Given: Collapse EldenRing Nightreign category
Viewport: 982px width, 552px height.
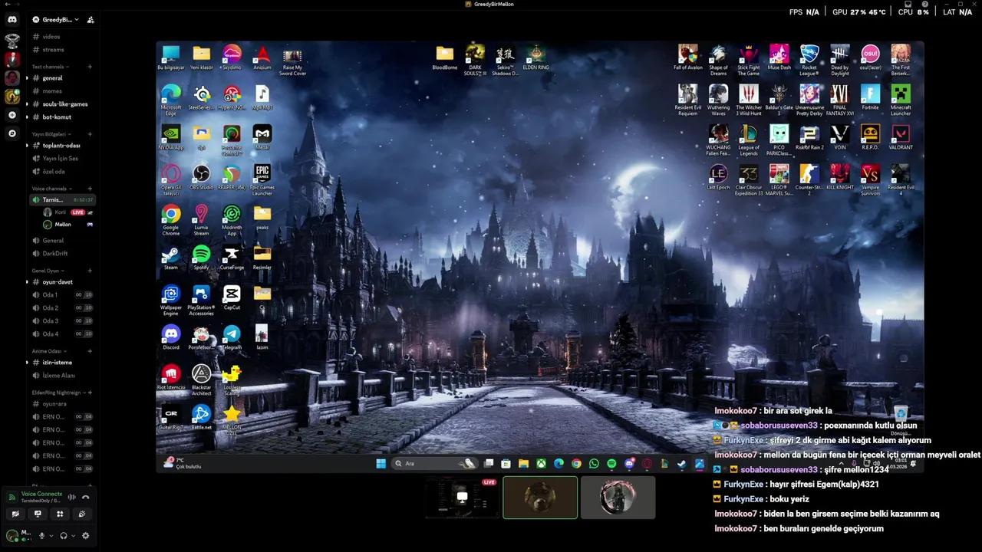Looking at the screenshot, I should coord(58,393).
